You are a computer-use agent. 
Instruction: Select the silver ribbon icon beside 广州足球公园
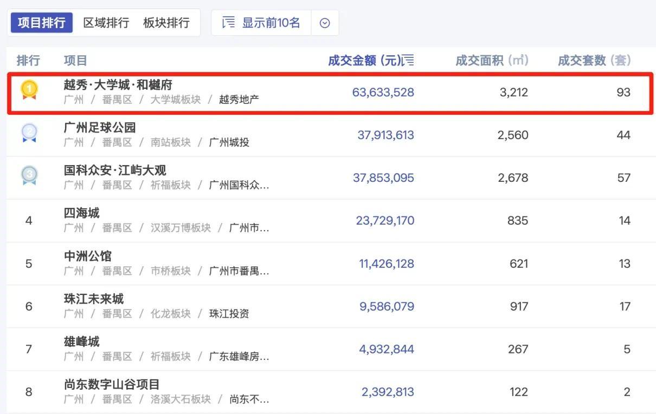pyautogui.click(x=28, y=130)
